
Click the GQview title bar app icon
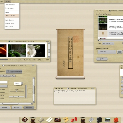[9, 41]
